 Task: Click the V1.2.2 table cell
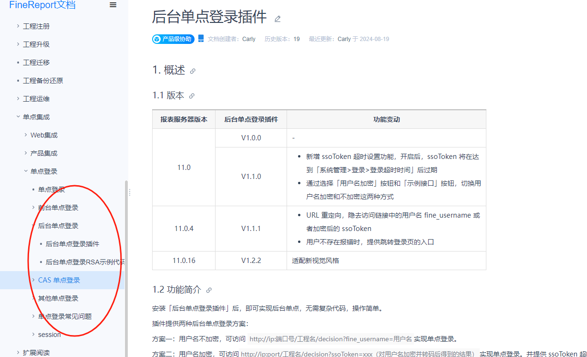pos(251,261)
